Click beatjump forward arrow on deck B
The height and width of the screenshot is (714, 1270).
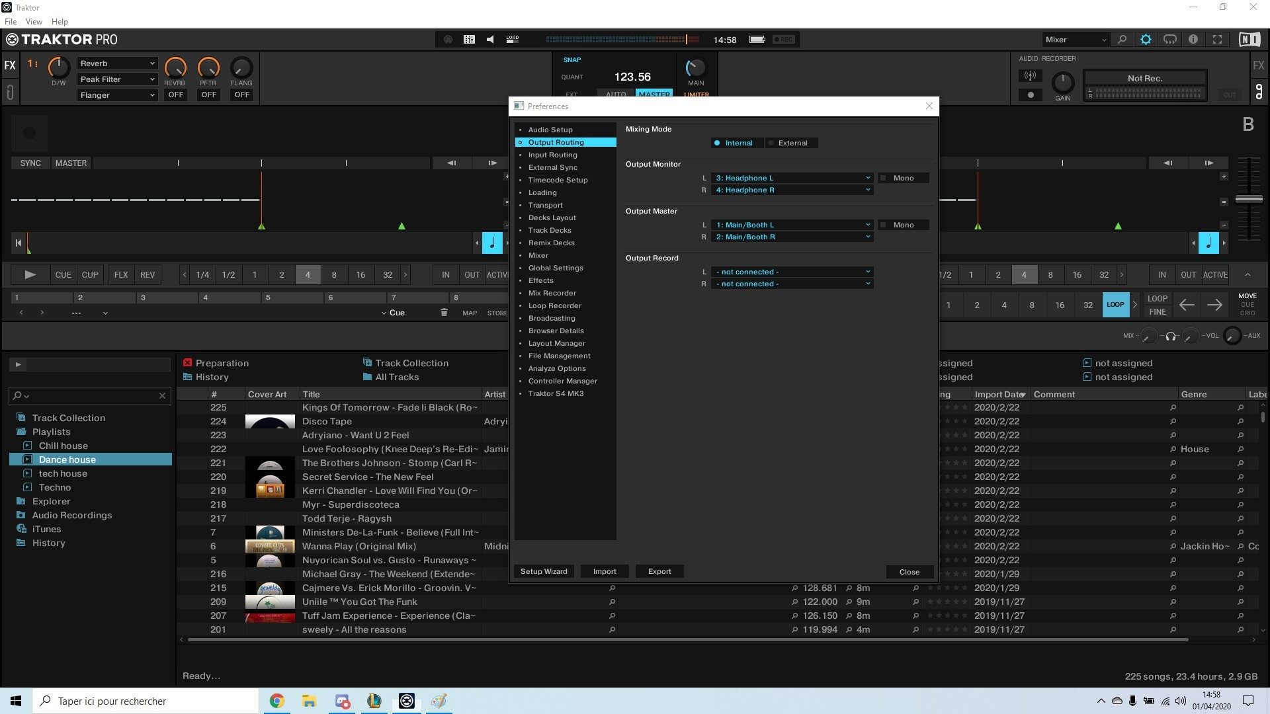[x=1214, y=305]
